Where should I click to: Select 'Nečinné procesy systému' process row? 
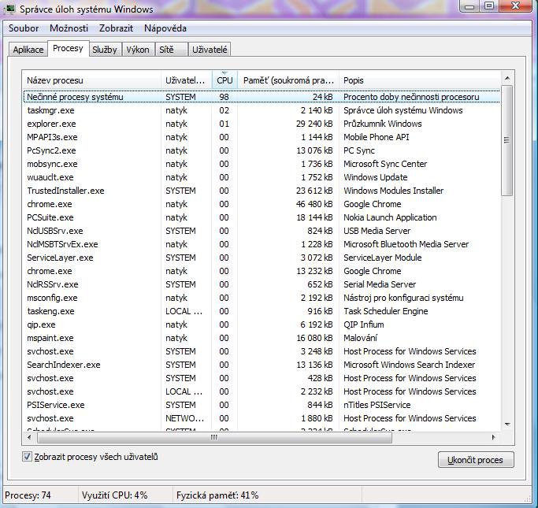(262, 97)
